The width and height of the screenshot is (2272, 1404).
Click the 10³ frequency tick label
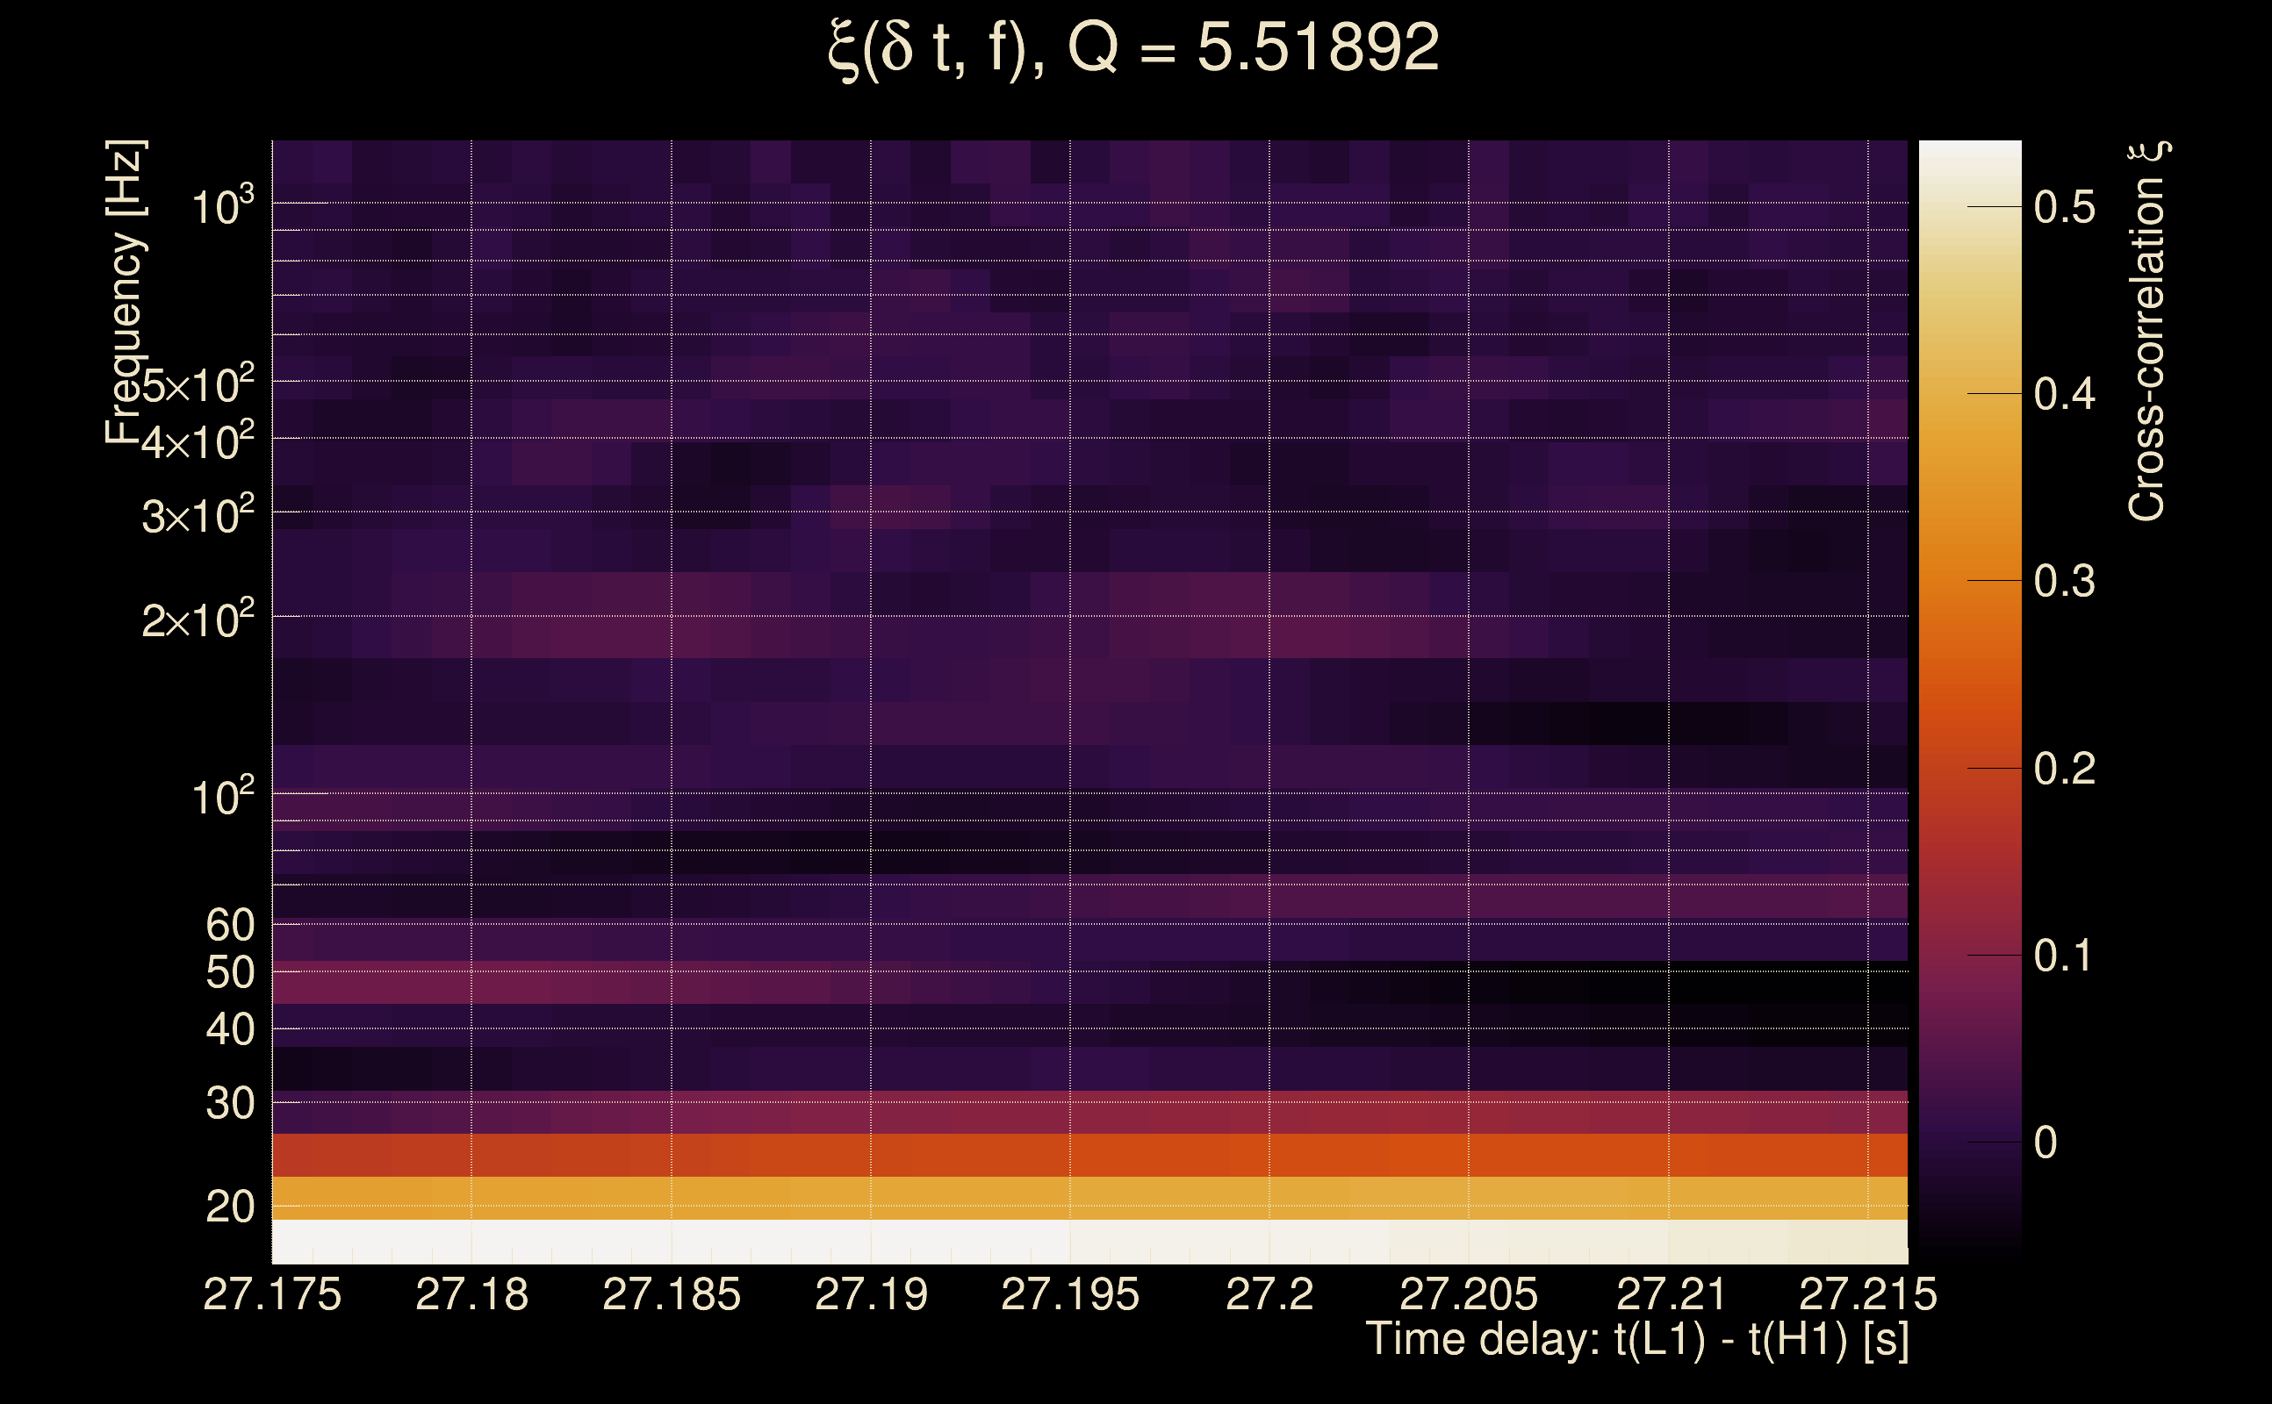pyautogui.click(x=222, y=205)
